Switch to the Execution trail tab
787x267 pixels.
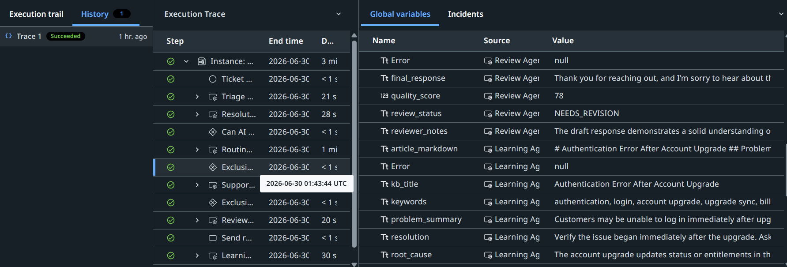point(36,14)
